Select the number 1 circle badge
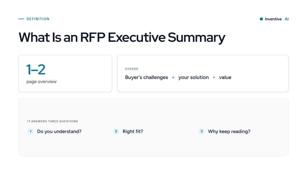Viewport: 307px width, 172px height. pyautogui.click(x=31, y=131)
